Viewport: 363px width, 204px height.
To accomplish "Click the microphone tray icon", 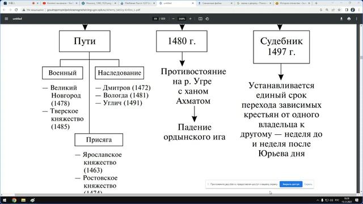I will [322, 200].
